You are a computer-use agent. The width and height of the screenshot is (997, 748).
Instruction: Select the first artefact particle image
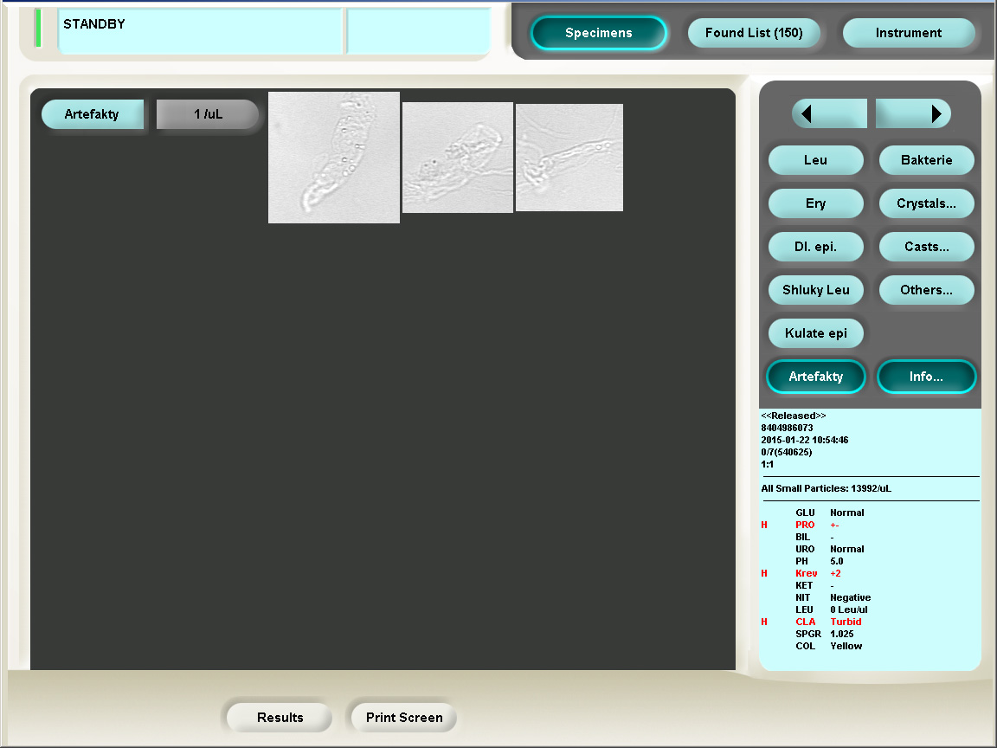tap(334, 157)
